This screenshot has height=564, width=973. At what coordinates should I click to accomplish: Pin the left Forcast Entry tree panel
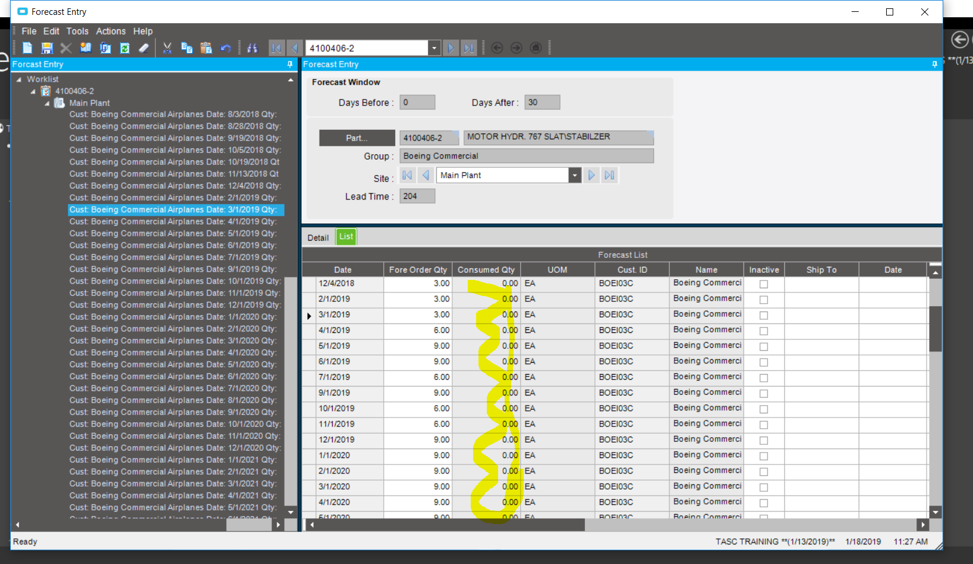point(290,64)
